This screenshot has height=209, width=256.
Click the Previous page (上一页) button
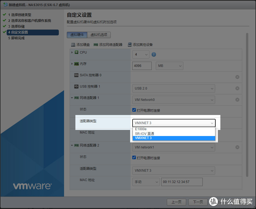click(176, 202)
